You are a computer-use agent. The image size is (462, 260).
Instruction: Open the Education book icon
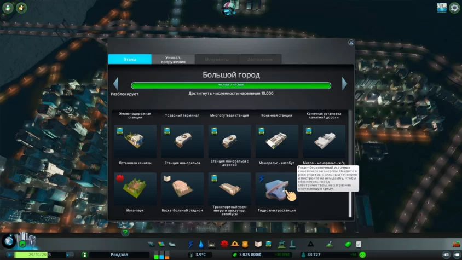pyautogui.click(x=258, y=244)
